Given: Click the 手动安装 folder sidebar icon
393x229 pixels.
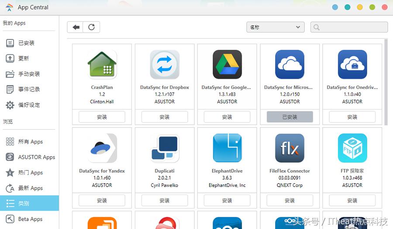Looking at the screenshot, I should click(10, 74).
